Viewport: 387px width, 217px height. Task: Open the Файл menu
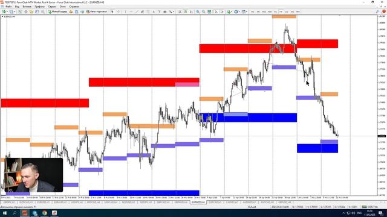pyautogui.click(x=8, y=7)
